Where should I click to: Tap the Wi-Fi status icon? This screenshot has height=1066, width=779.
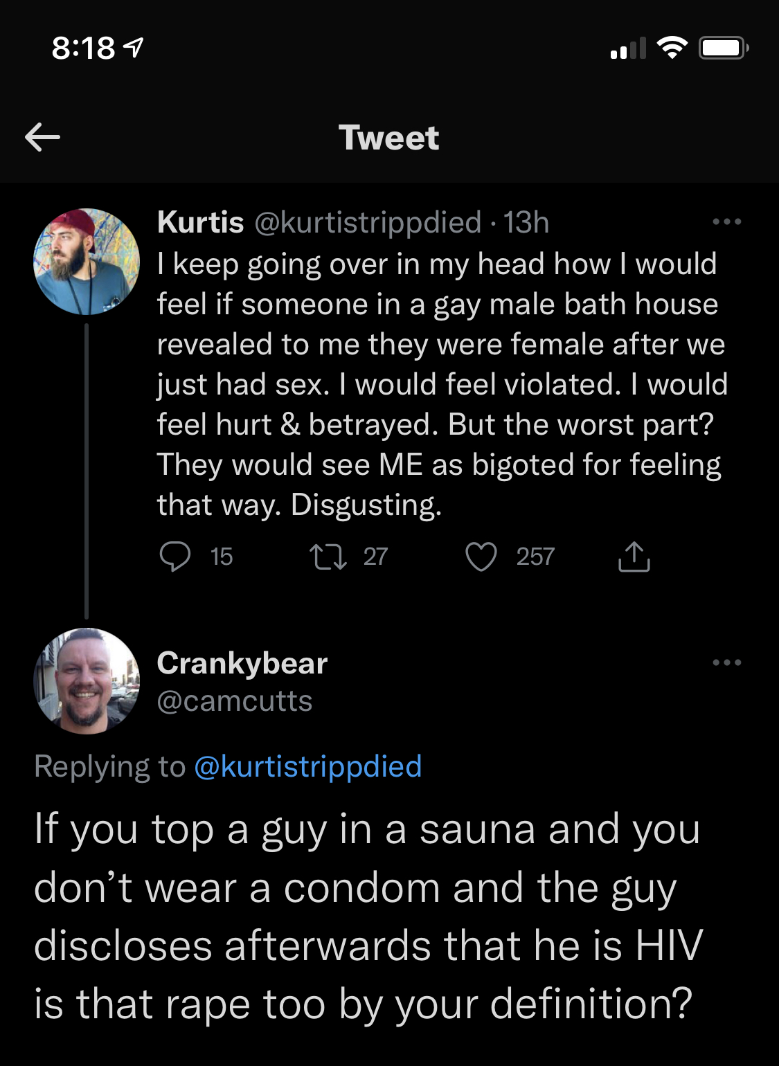(672, 47)
